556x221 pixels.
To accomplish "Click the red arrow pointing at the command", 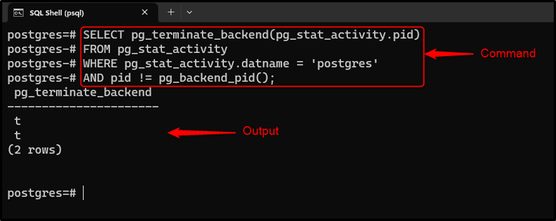I will 449,54.
